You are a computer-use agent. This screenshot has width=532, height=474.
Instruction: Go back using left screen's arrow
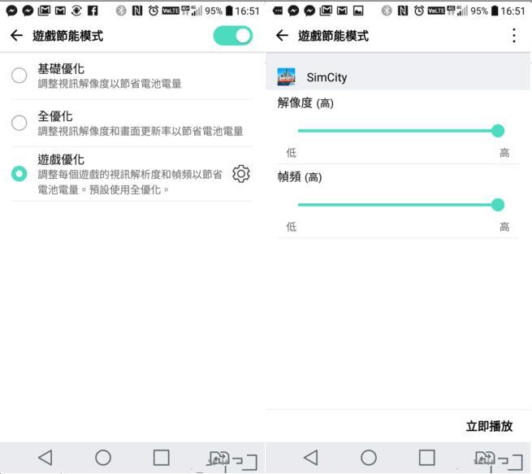click(x=16, y=35)
